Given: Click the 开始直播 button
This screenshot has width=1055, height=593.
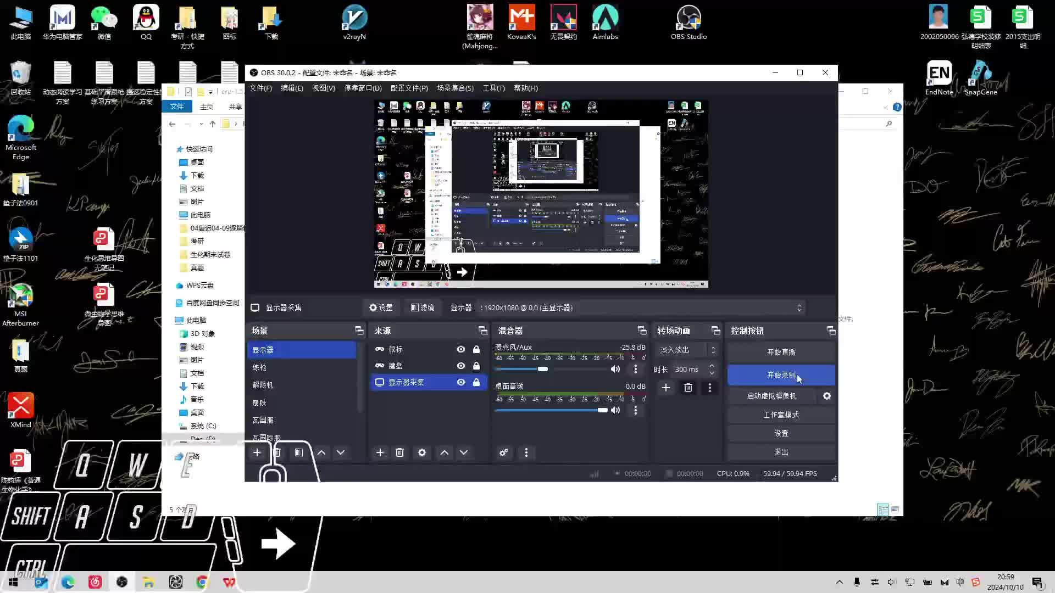Looking at the screenshot, I should point(781,352).
